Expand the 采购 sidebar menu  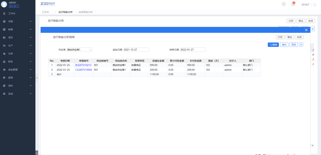point(18,22)
